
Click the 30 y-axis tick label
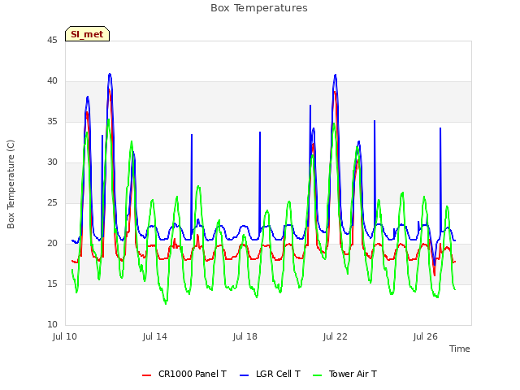[52, 162]
